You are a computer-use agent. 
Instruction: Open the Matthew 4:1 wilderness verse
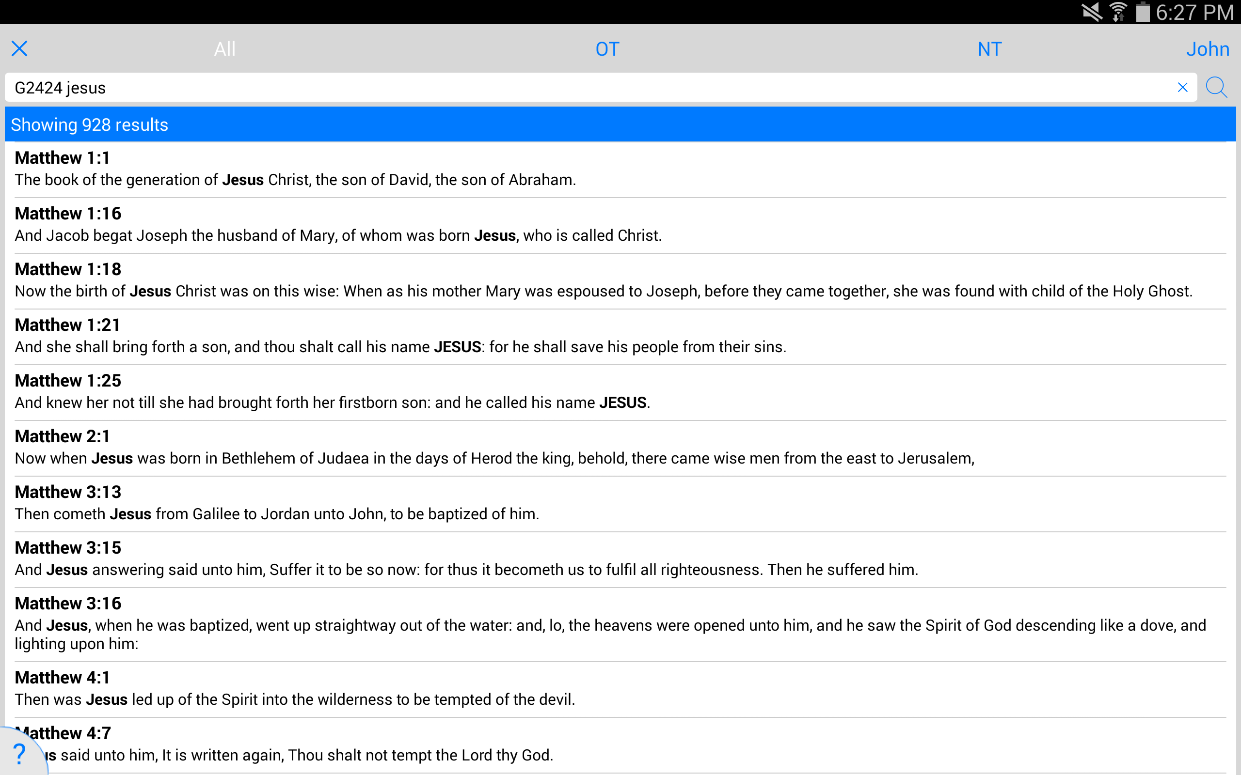click(x=308, y=688)
